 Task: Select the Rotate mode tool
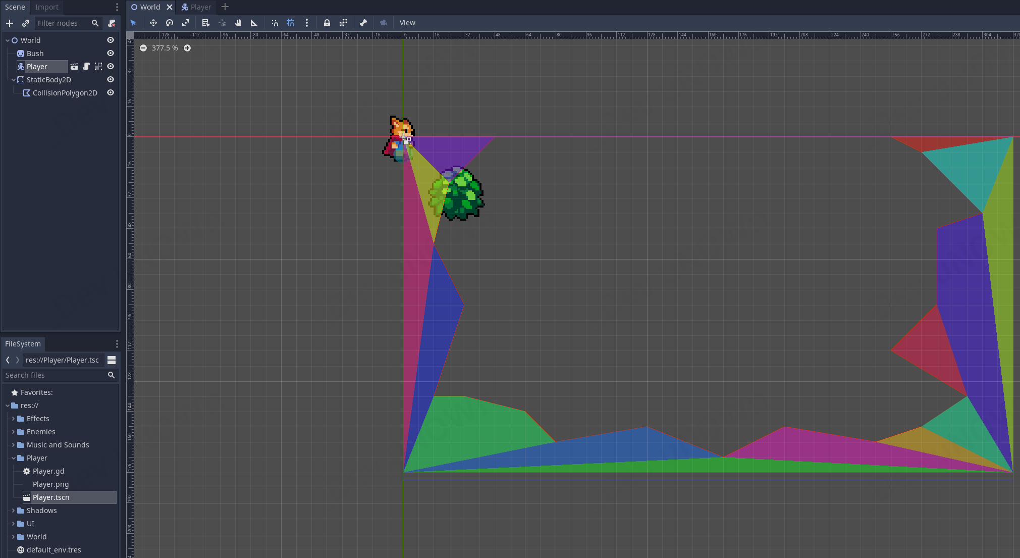(x=170, y=23)
